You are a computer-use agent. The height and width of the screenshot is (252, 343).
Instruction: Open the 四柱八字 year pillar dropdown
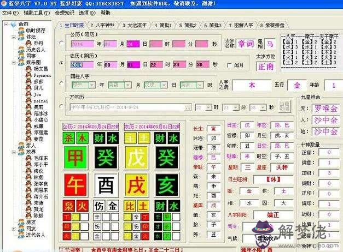92,85
